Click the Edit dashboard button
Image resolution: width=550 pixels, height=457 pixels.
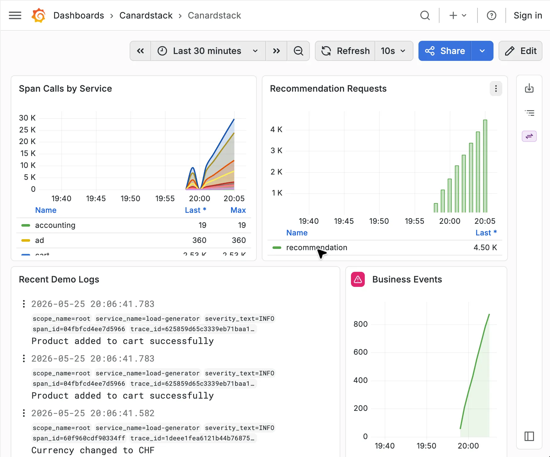[x=520, y=51]
